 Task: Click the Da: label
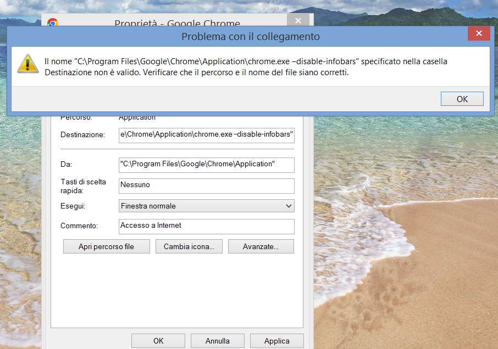[x=66, y=164]
